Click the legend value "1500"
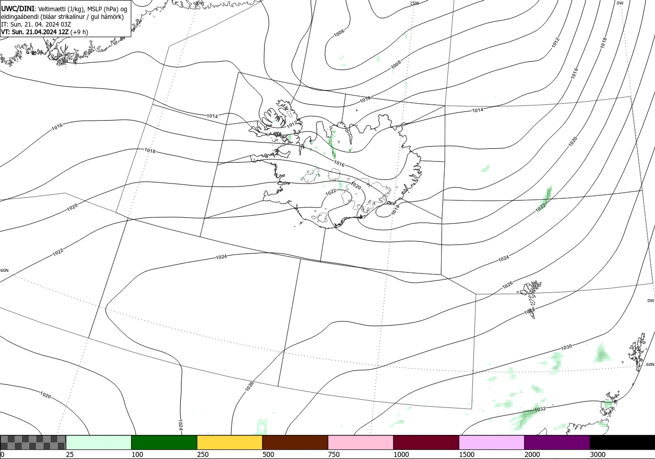 click(467, 454)
